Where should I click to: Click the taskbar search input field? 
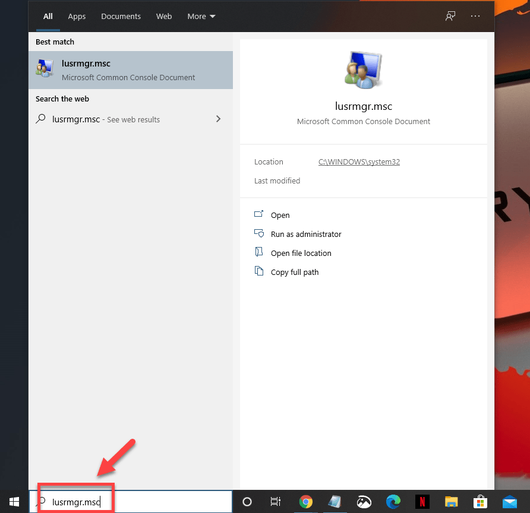[131, 502]
